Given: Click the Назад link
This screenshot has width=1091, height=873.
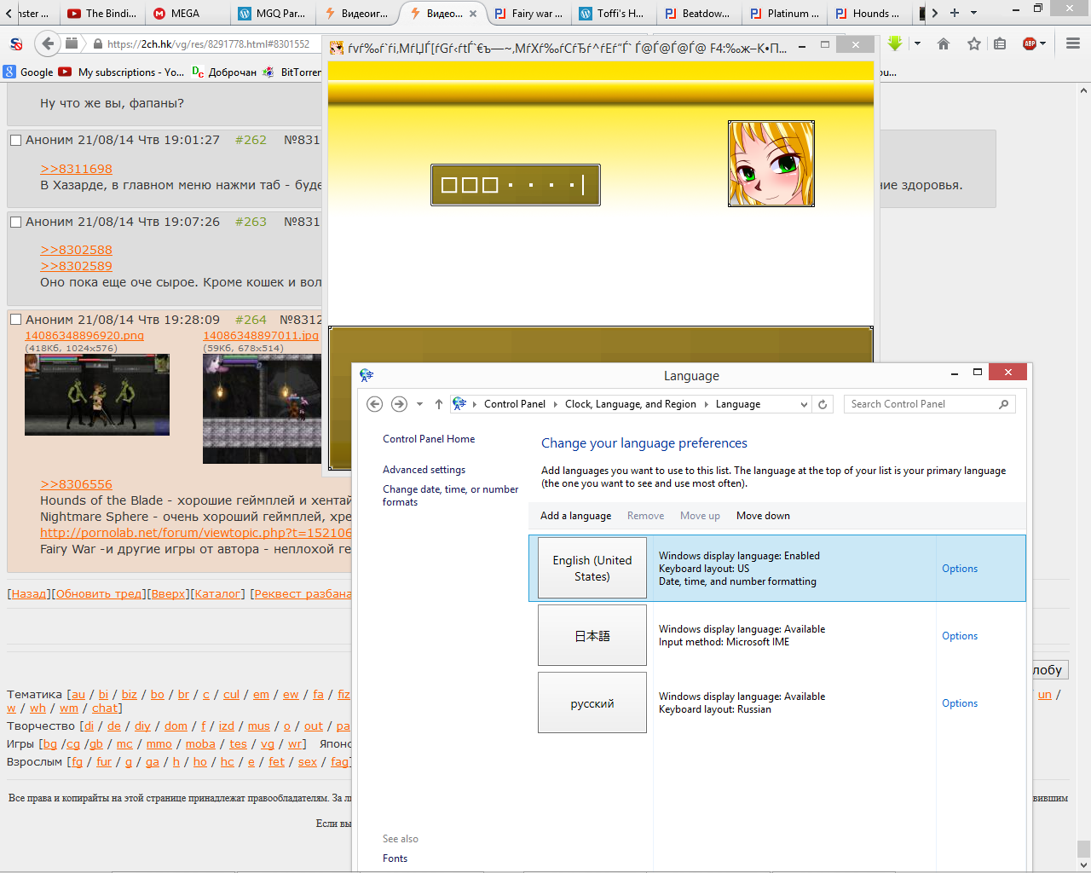Looking at the screenshot, I should [29, 594].
